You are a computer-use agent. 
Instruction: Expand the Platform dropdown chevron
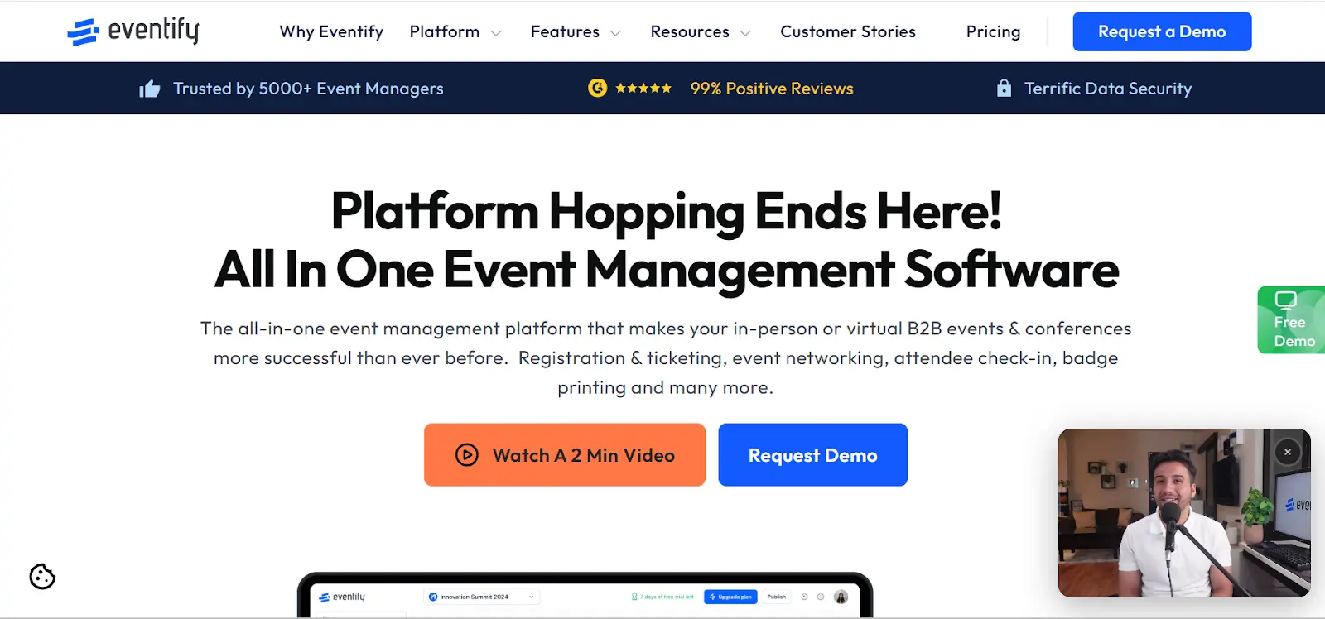(496, 33)
